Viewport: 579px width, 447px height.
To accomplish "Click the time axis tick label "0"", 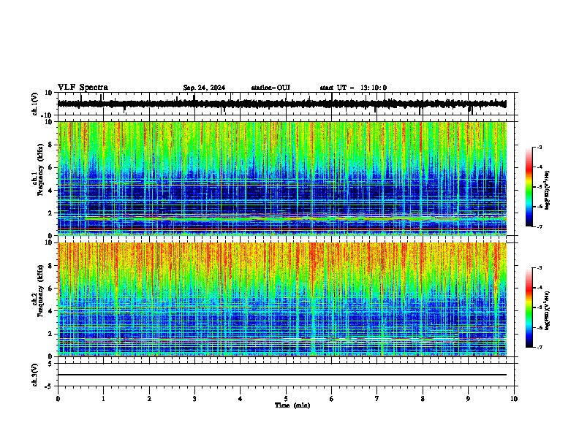I will [58, 399].
